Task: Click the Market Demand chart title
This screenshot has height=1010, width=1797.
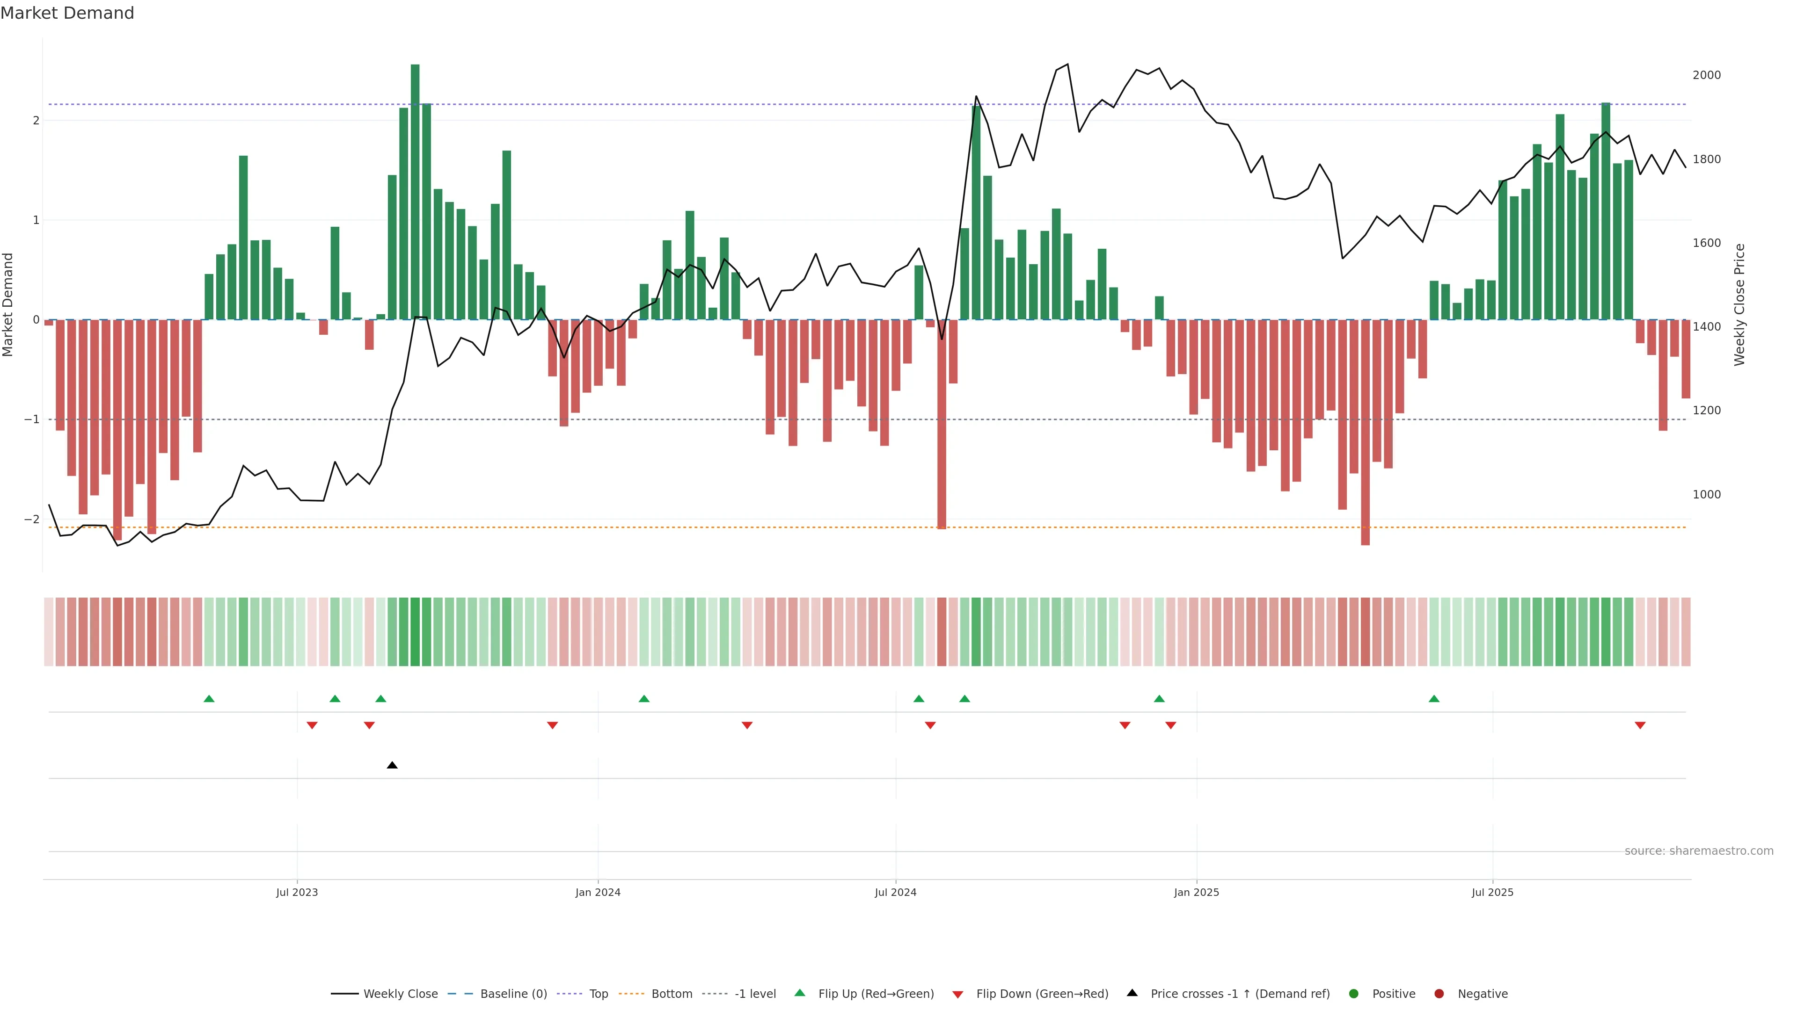Action: coord(67,13)
